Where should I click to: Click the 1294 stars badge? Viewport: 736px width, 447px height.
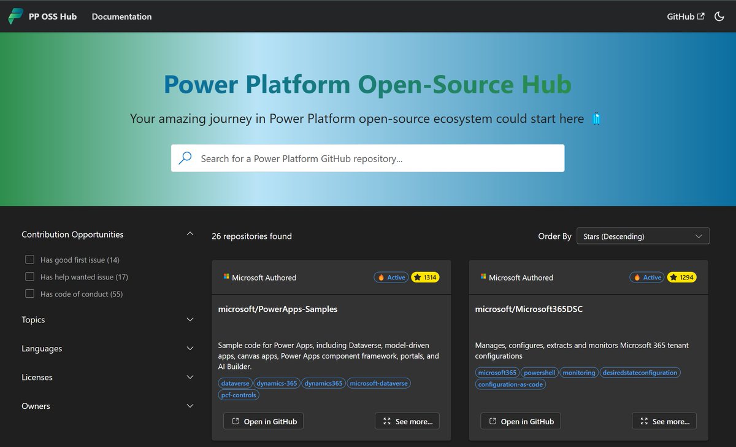tap(682, 278)
